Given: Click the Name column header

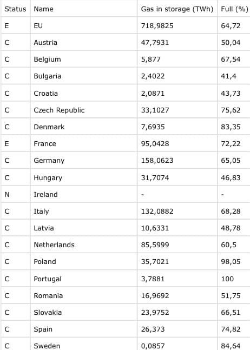Looking at the screenshot, I should pos(43,9).
